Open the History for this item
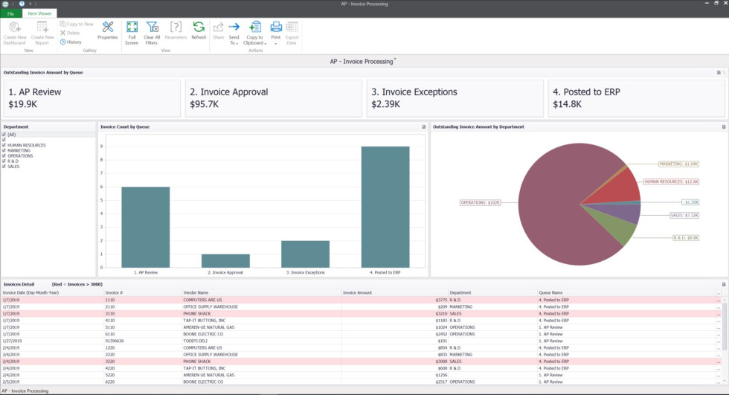Image resolution: width=729 pixels, height=395 pixels. (x=71, y=42)
